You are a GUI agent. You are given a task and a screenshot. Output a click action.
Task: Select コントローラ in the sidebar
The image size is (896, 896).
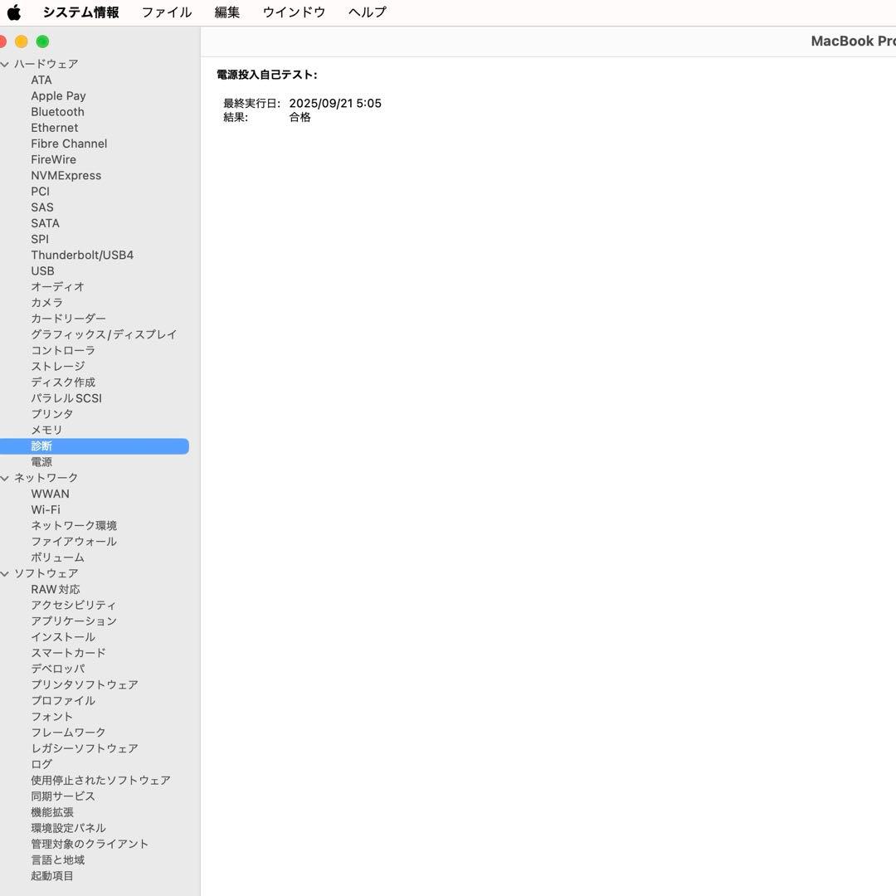(63, 350)
